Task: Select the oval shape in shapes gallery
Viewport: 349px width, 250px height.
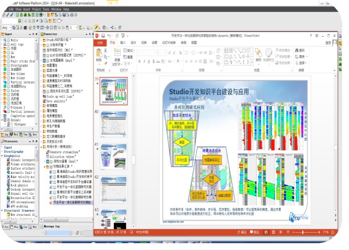Action: [248, 51]
